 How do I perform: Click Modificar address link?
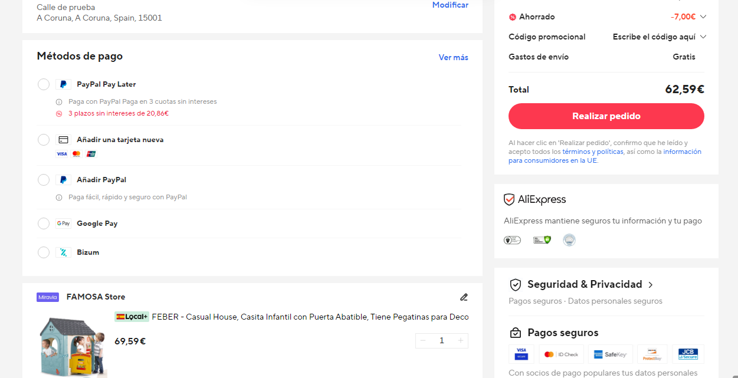click(x=450, y=5)
